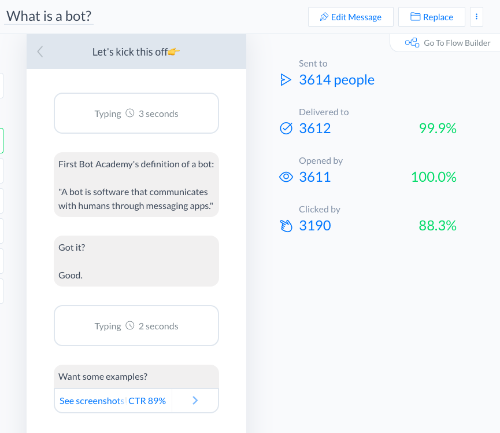Click the Delivered checkmark circle icon
Image resolution: width=500 pixels, height=433 pixels.
pos(286,129)
